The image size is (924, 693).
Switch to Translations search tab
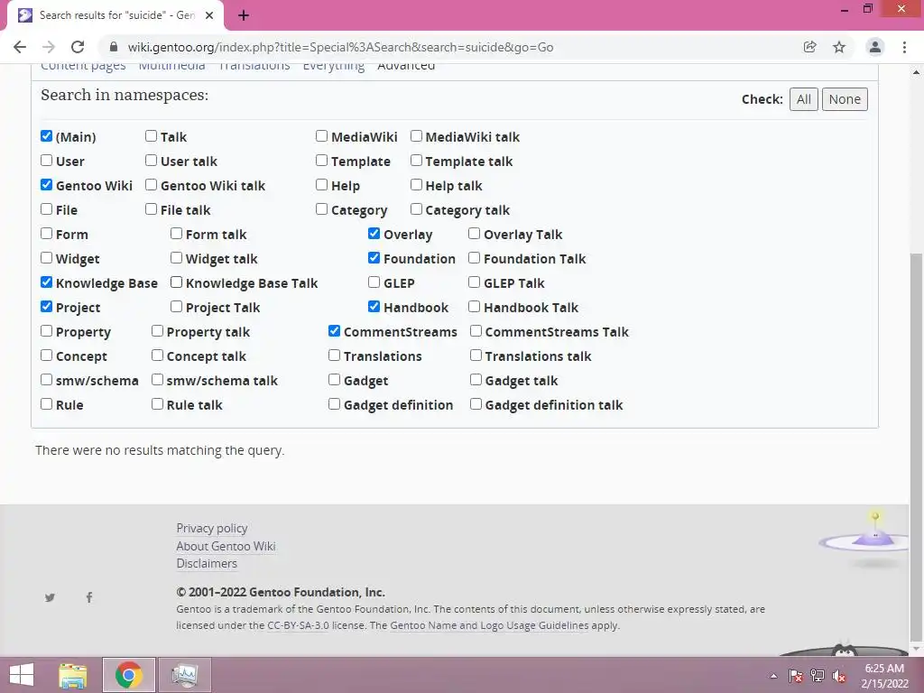point(254,67)
